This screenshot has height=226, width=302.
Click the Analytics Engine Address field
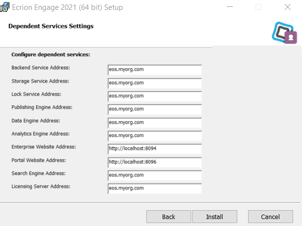155,136
